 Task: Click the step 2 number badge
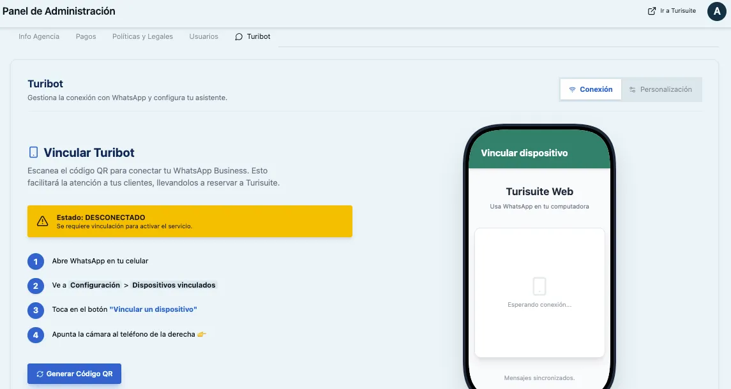[x=35, y=286]
